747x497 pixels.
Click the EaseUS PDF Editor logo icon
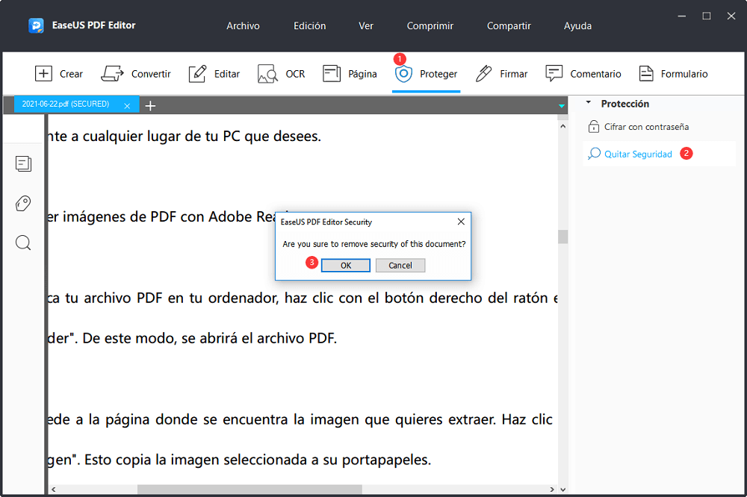pos(36,25)
